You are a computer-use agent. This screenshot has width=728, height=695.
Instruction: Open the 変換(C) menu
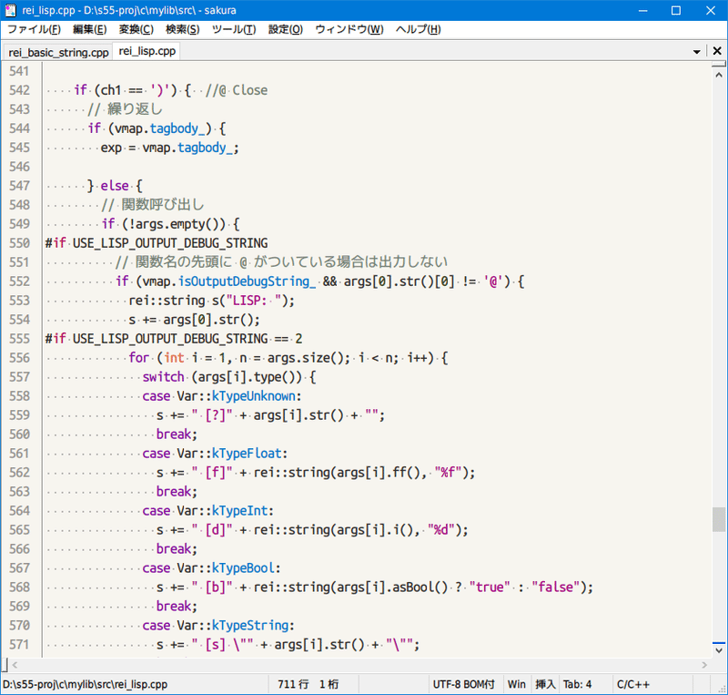pyautogui.click(x=136, y=29)
